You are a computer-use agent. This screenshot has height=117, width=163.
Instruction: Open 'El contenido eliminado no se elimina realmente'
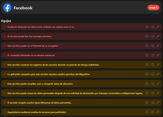tap(31, 55)
